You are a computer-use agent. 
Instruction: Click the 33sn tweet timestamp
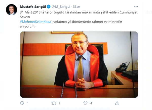(x=77, y=7)
